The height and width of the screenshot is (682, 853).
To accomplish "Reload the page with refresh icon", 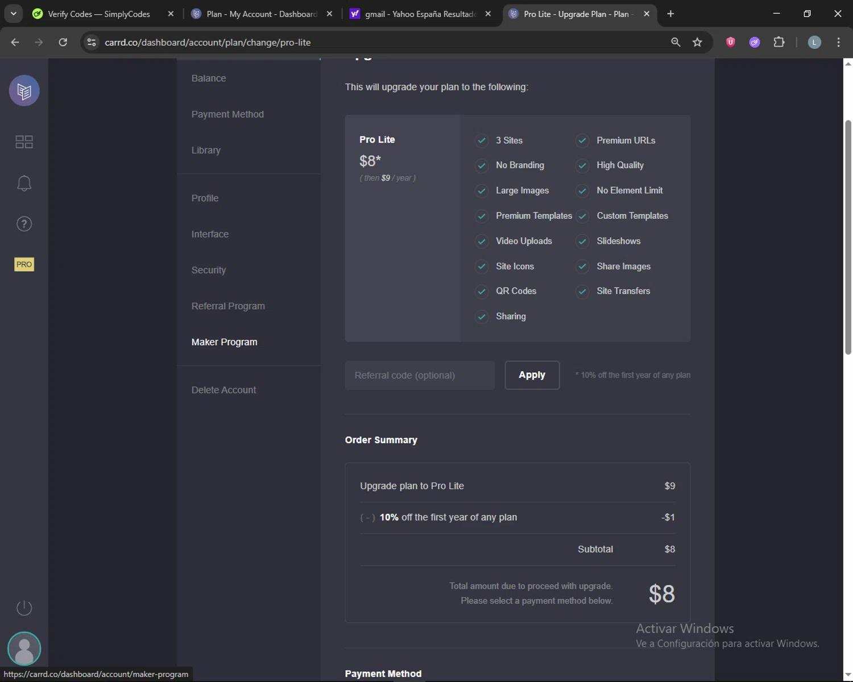I will coord(63,42).
